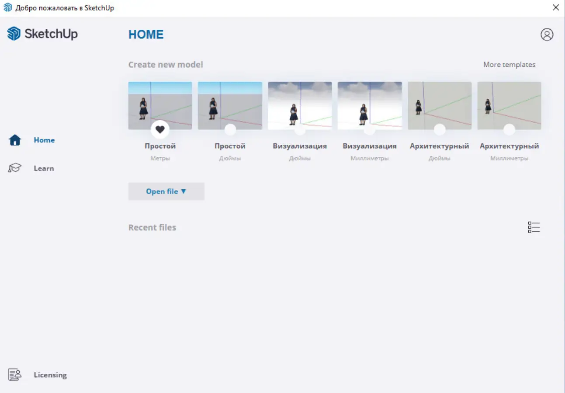Mark Визуализация Дюймы as favorite template
The height and width of the screenshot is (393, 565).
coord(300,129)
